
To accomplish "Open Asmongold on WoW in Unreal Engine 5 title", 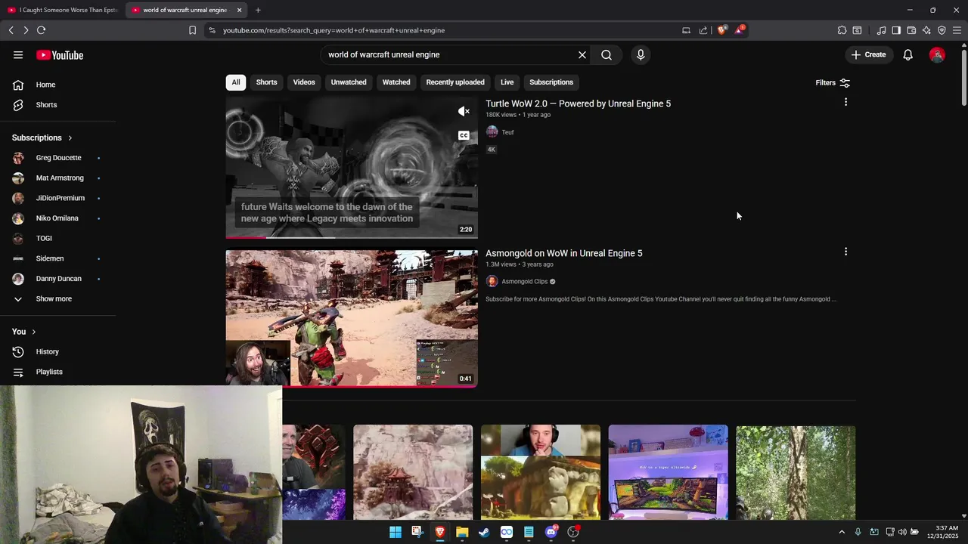I will tap(563, 253).
